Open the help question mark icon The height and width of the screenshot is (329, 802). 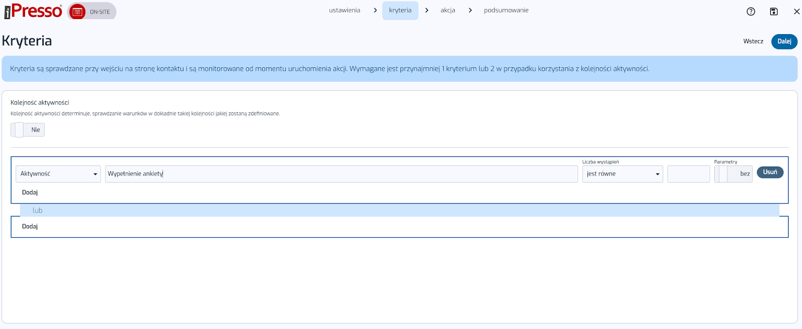750,12
